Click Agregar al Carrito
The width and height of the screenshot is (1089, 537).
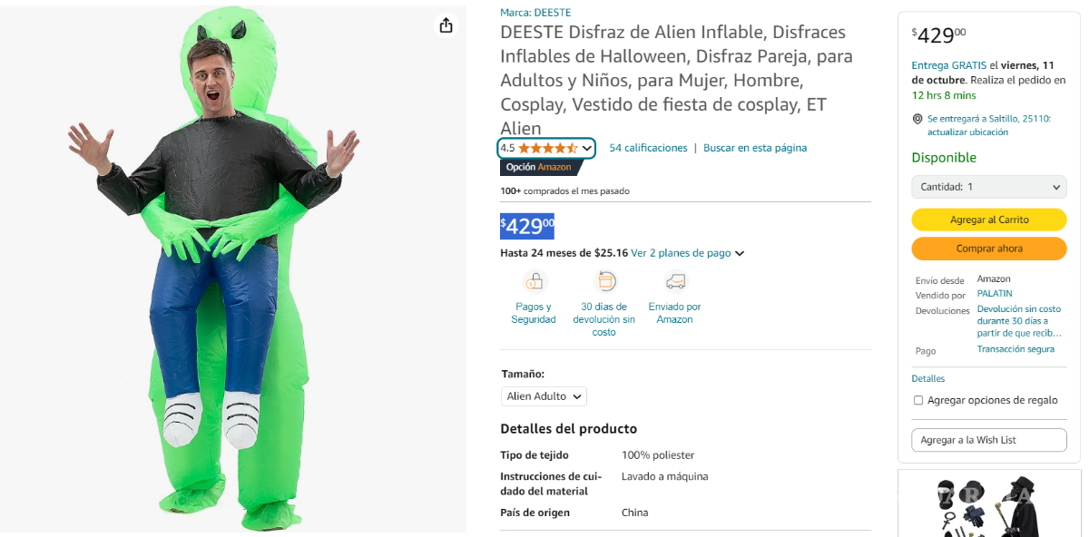coord(988,220)
